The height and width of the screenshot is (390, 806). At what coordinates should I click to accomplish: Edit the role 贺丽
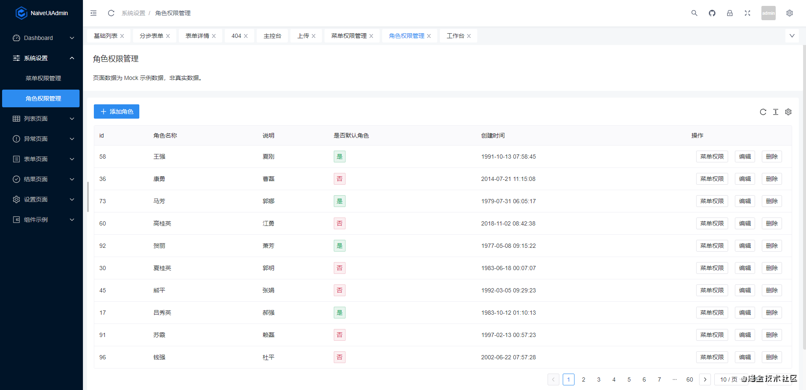745,246
